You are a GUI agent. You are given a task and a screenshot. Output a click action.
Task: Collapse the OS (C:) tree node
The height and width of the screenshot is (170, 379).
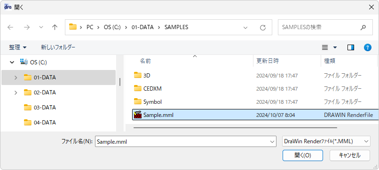click(x=12, y=62)
